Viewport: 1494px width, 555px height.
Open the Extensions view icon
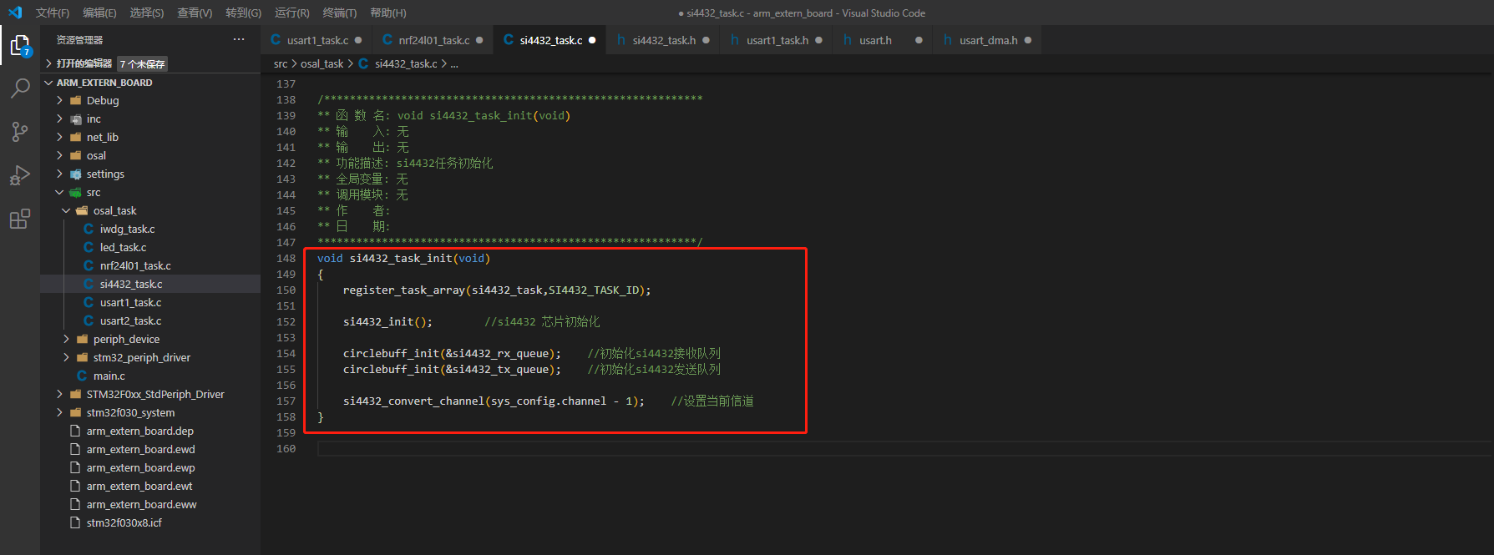point(20,219)
